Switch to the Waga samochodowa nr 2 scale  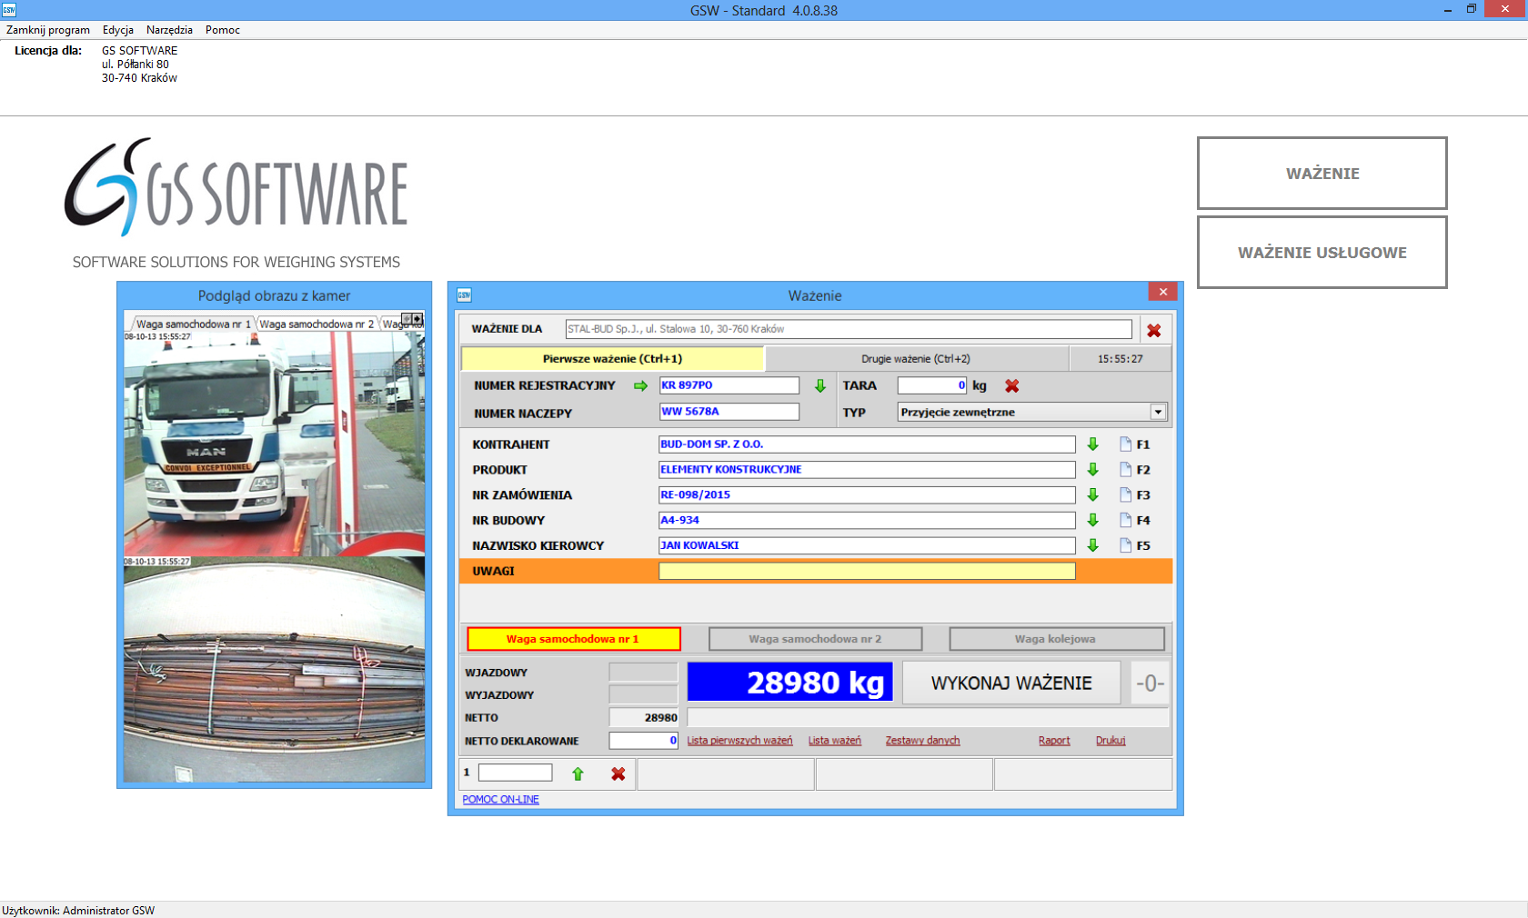tap(815, 639)
